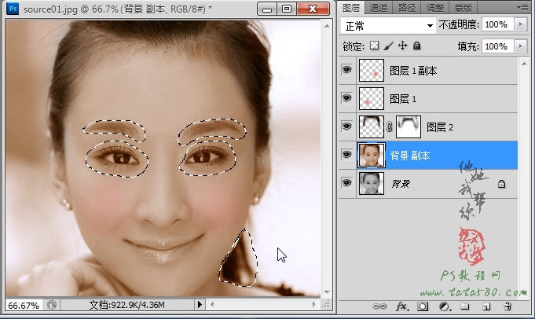535x319 pixels.
Task: Select 图层 1 layer thumbnail
Action: click(372, 98)
